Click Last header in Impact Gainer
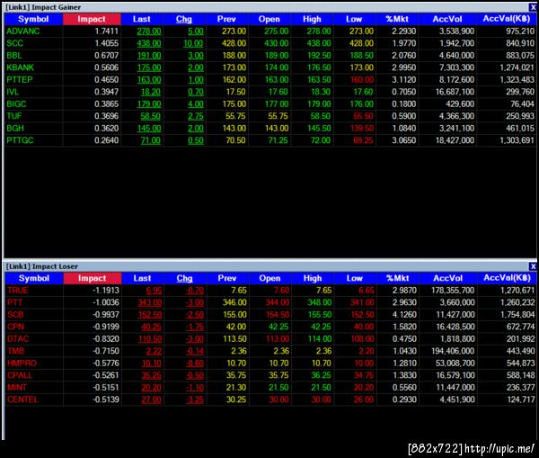 pyautogui.click(x=142, y=19)
